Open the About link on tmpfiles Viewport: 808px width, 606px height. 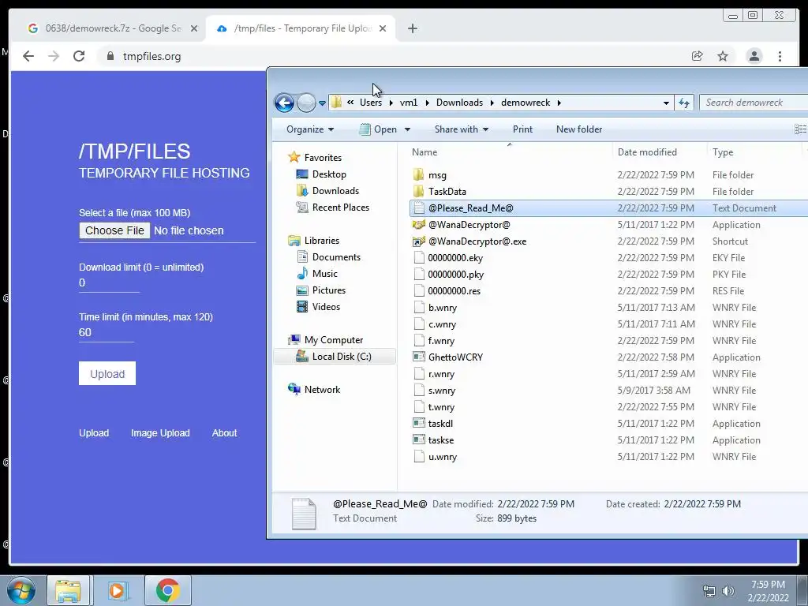[224, 433]
